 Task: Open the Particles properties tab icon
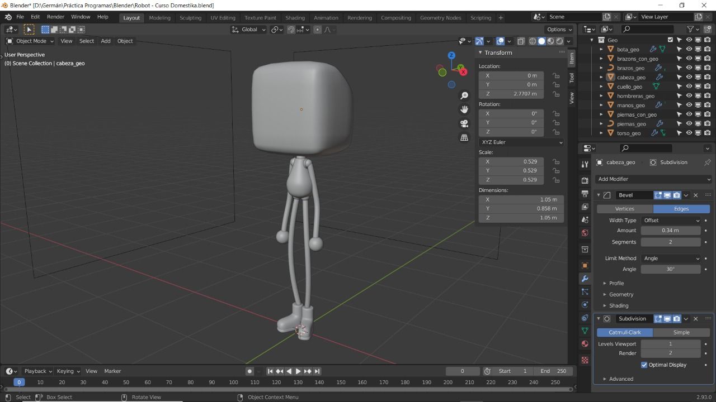[585, 291]
